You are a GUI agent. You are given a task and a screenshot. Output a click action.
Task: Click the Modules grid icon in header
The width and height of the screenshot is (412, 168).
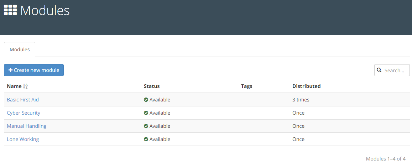pyautogui.click(x=10, y=10)
